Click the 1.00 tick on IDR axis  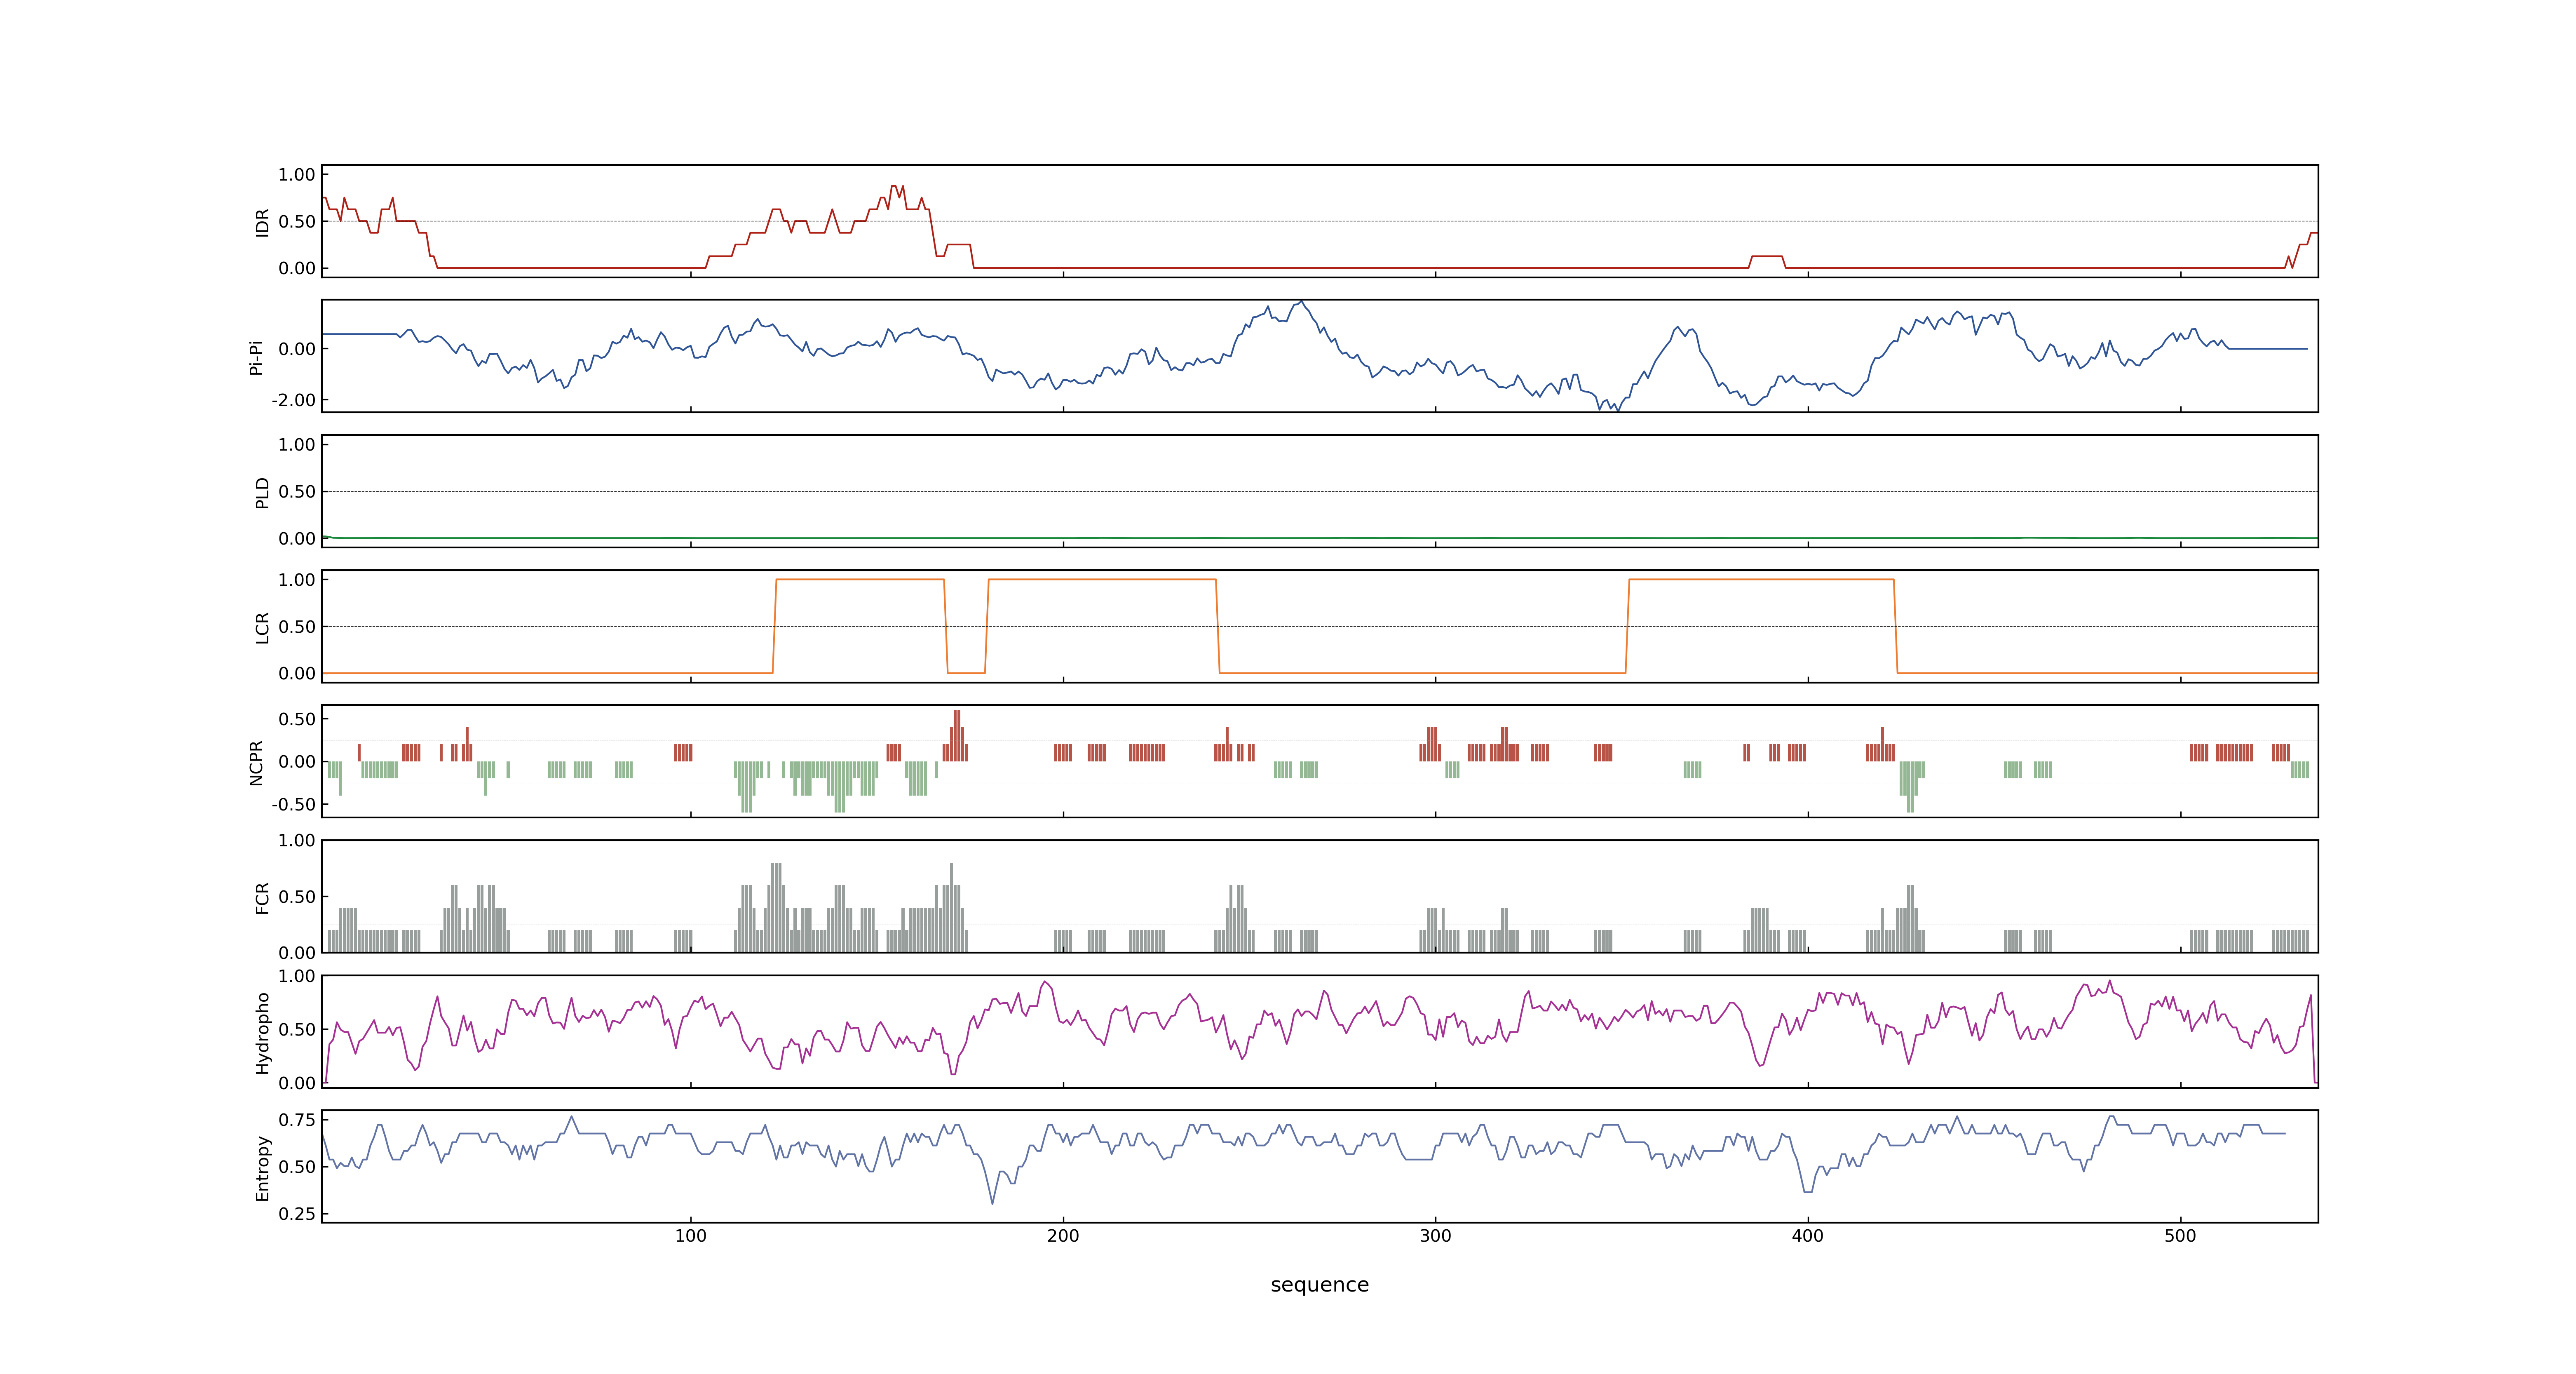pos(297,175)
